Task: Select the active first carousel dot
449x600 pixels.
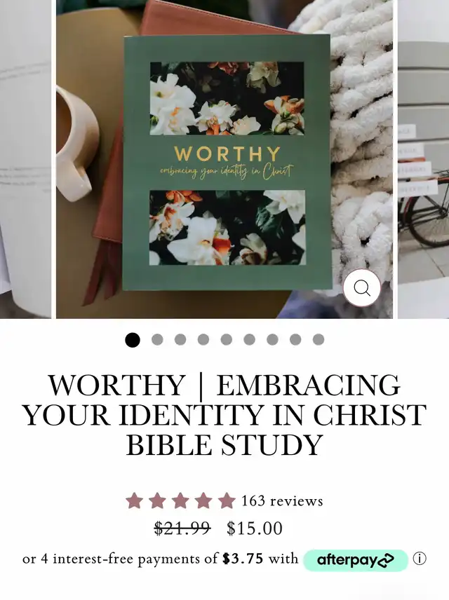Action: 133,339
